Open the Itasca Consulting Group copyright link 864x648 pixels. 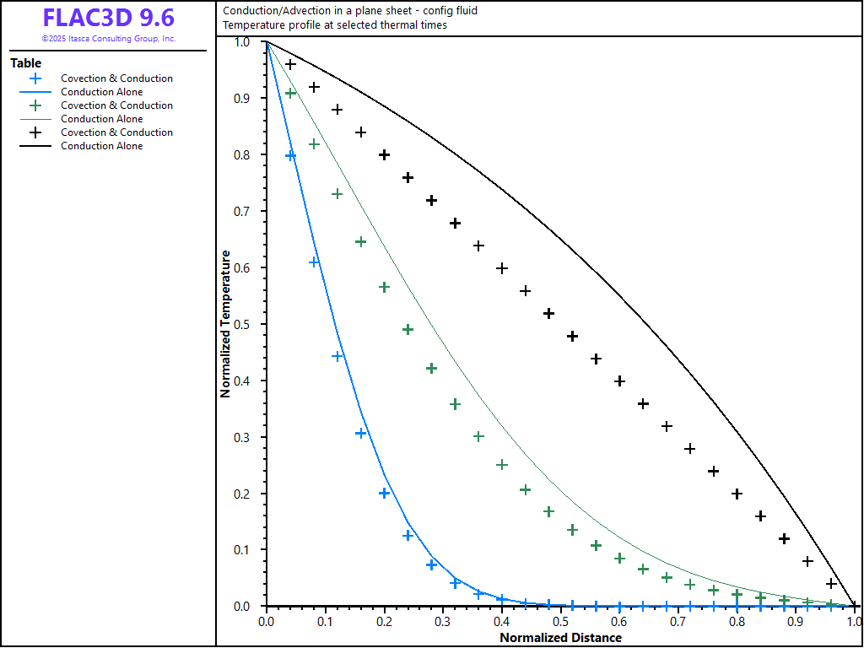coord(108,39)
